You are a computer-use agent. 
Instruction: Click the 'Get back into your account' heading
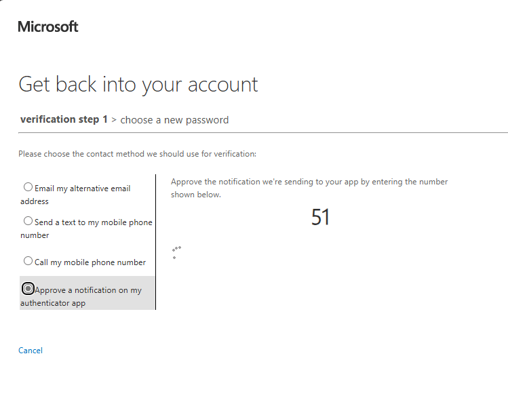pos(138,84)
